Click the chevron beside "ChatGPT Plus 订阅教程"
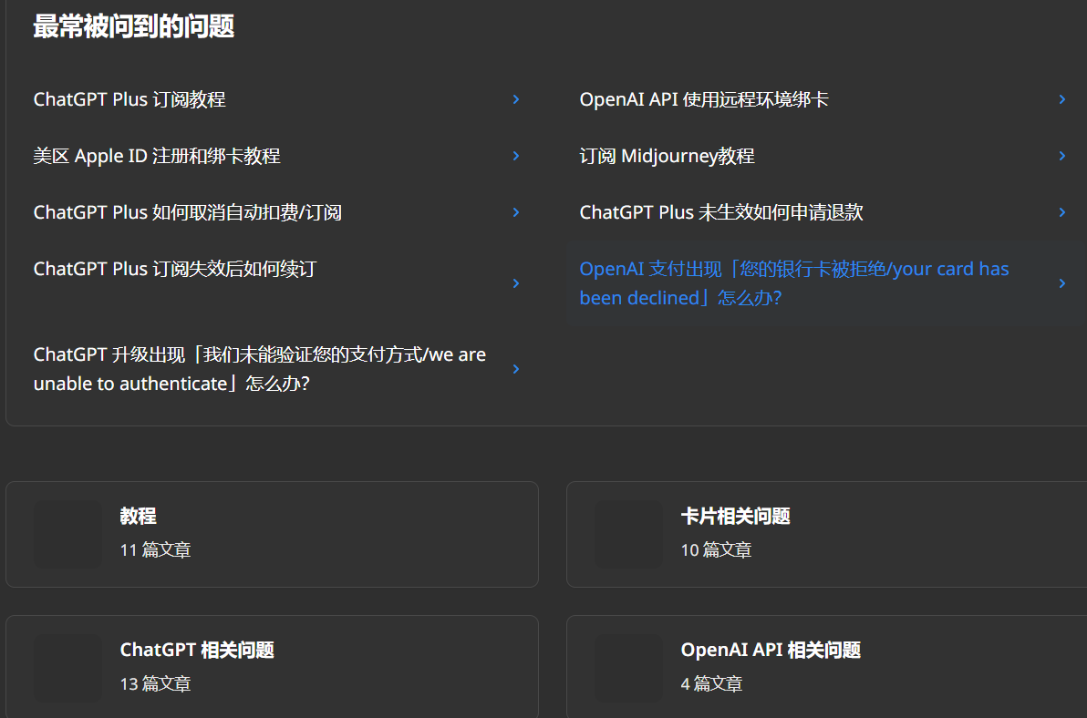This screenshot has width=1087, height=718. click(x=516, y=99)
